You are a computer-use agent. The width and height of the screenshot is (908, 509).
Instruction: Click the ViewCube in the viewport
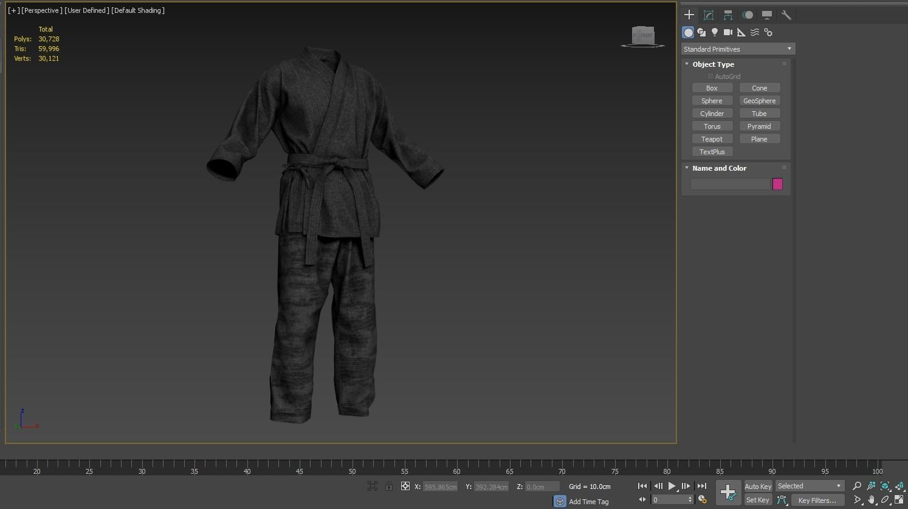(x=642, y=35)
